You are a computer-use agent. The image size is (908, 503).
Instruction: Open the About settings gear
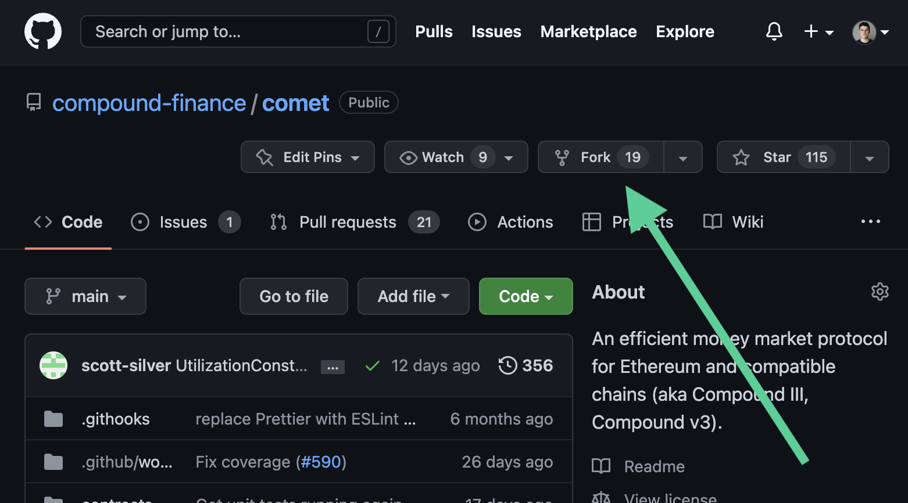[x=880, y=292]
